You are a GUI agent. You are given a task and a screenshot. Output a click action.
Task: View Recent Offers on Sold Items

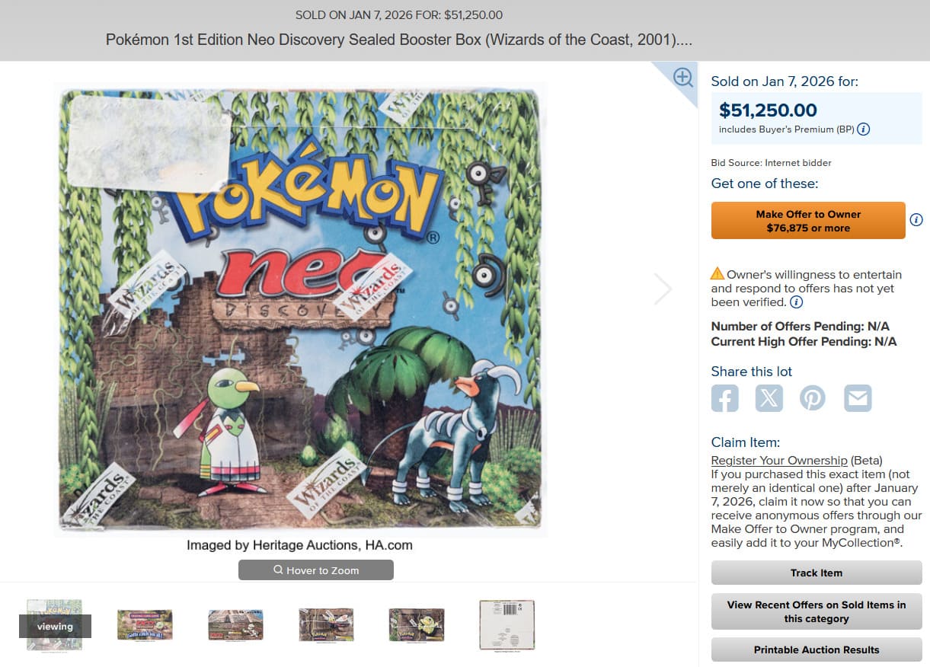(x=816, y=611)
